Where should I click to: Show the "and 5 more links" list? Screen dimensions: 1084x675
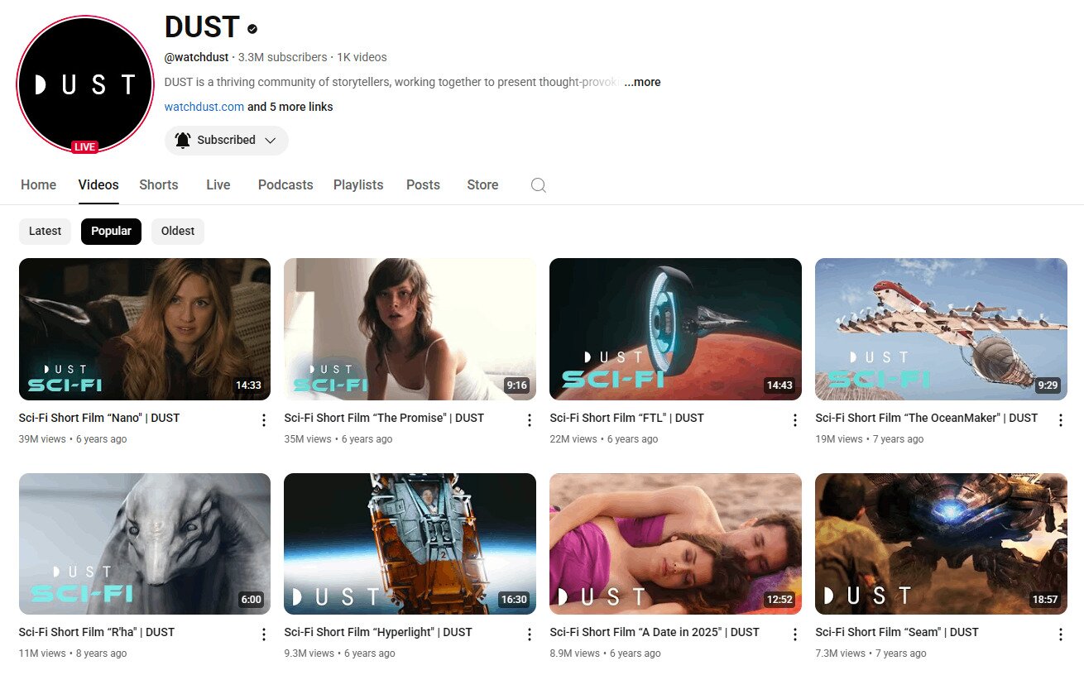pos(290,107)
